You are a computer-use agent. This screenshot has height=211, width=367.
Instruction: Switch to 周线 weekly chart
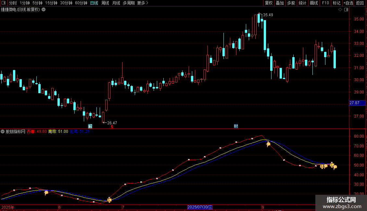click(x=105, y=3)
